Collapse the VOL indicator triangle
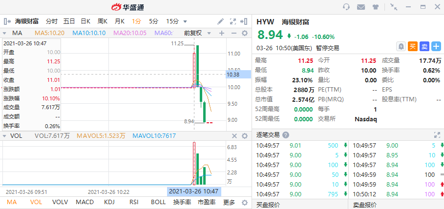 (x=5, y=136)
